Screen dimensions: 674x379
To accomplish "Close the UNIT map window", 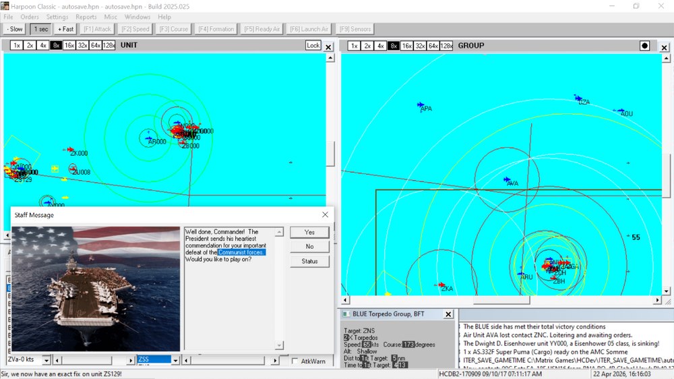I will click(x=328, y=47).
